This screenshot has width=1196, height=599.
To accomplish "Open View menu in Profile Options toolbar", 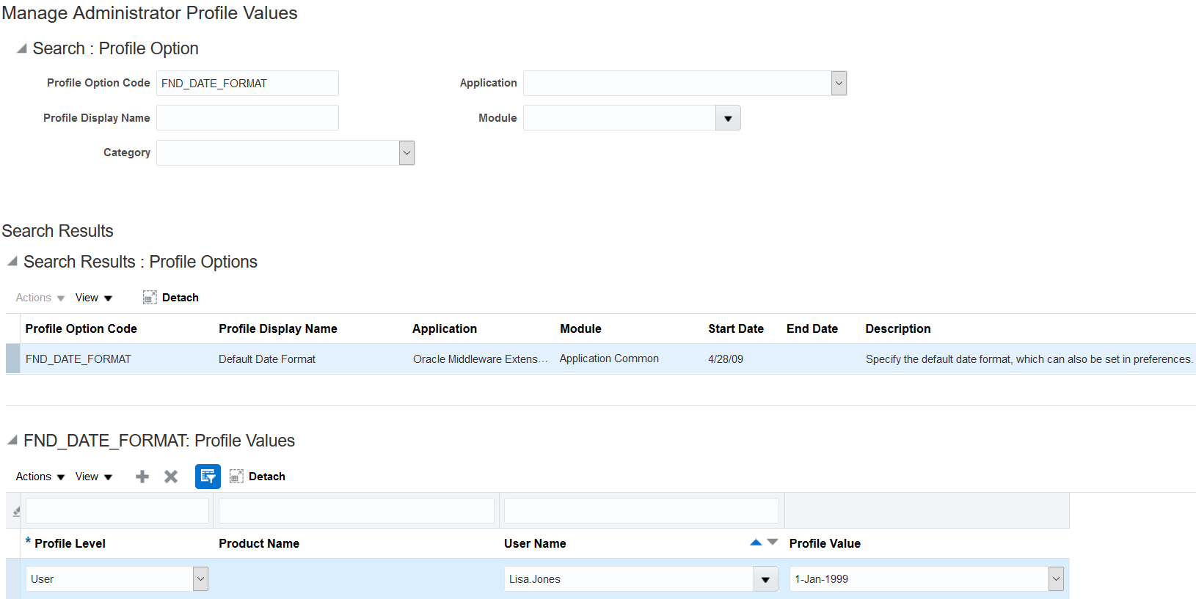I will [x=94, y=298].
